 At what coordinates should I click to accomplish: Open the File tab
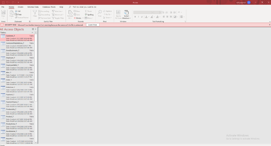[x=3, y=7]
